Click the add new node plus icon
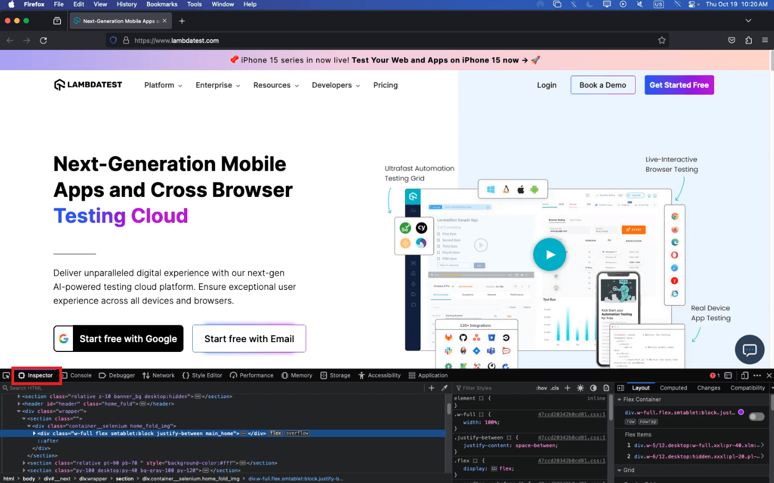 click(432, 388)
